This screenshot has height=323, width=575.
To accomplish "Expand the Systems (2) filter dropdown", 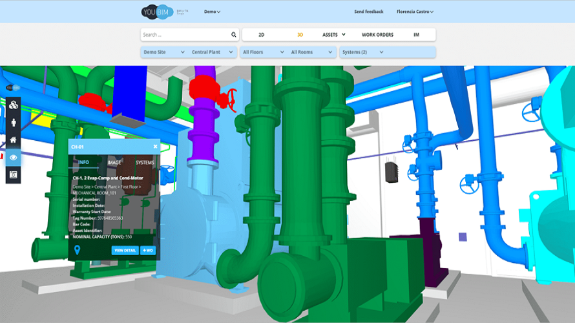I will pos(362,52).
